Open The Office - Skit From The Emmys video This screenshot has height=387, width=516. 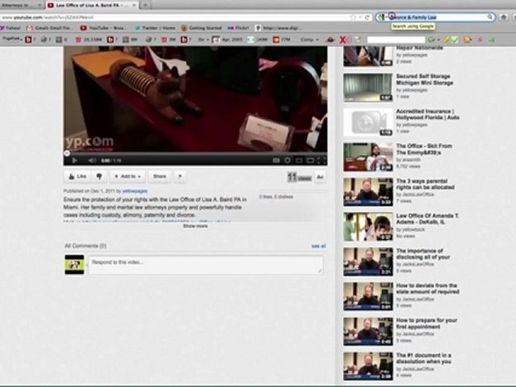click(424, 149)
